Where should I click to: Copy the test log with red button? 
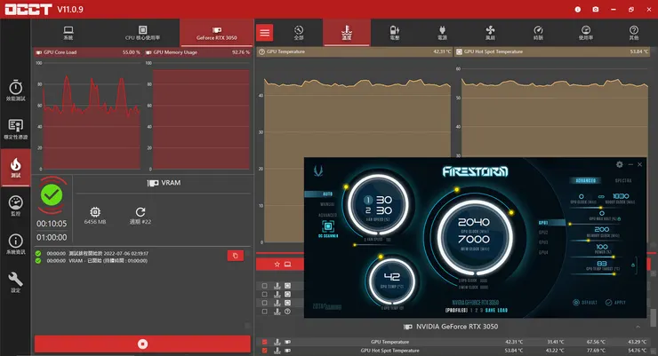click(236, 256)
